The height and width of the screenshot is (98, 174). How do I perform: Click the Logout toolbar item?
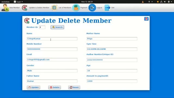95,8
